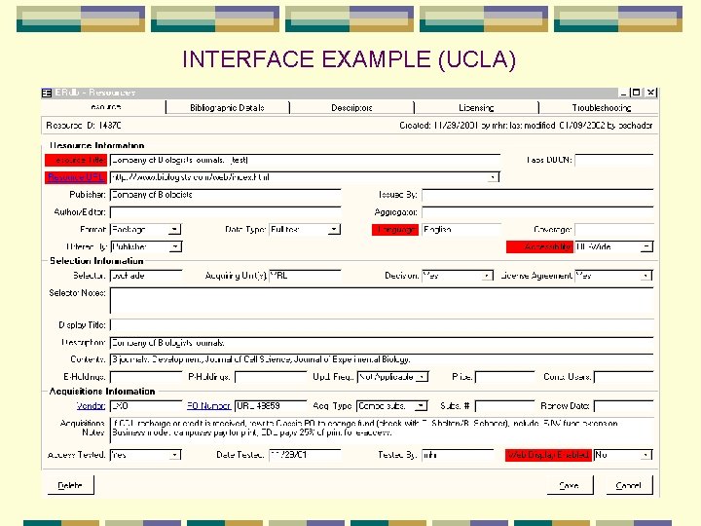Expand the License Agreement dropdown

click(646, 276)
